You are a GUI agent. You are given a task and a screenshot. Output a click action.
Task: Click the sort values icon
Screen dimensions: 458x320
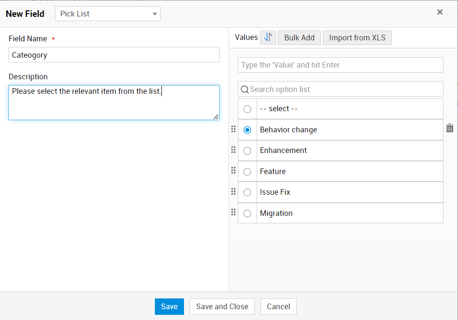point(268,38)
